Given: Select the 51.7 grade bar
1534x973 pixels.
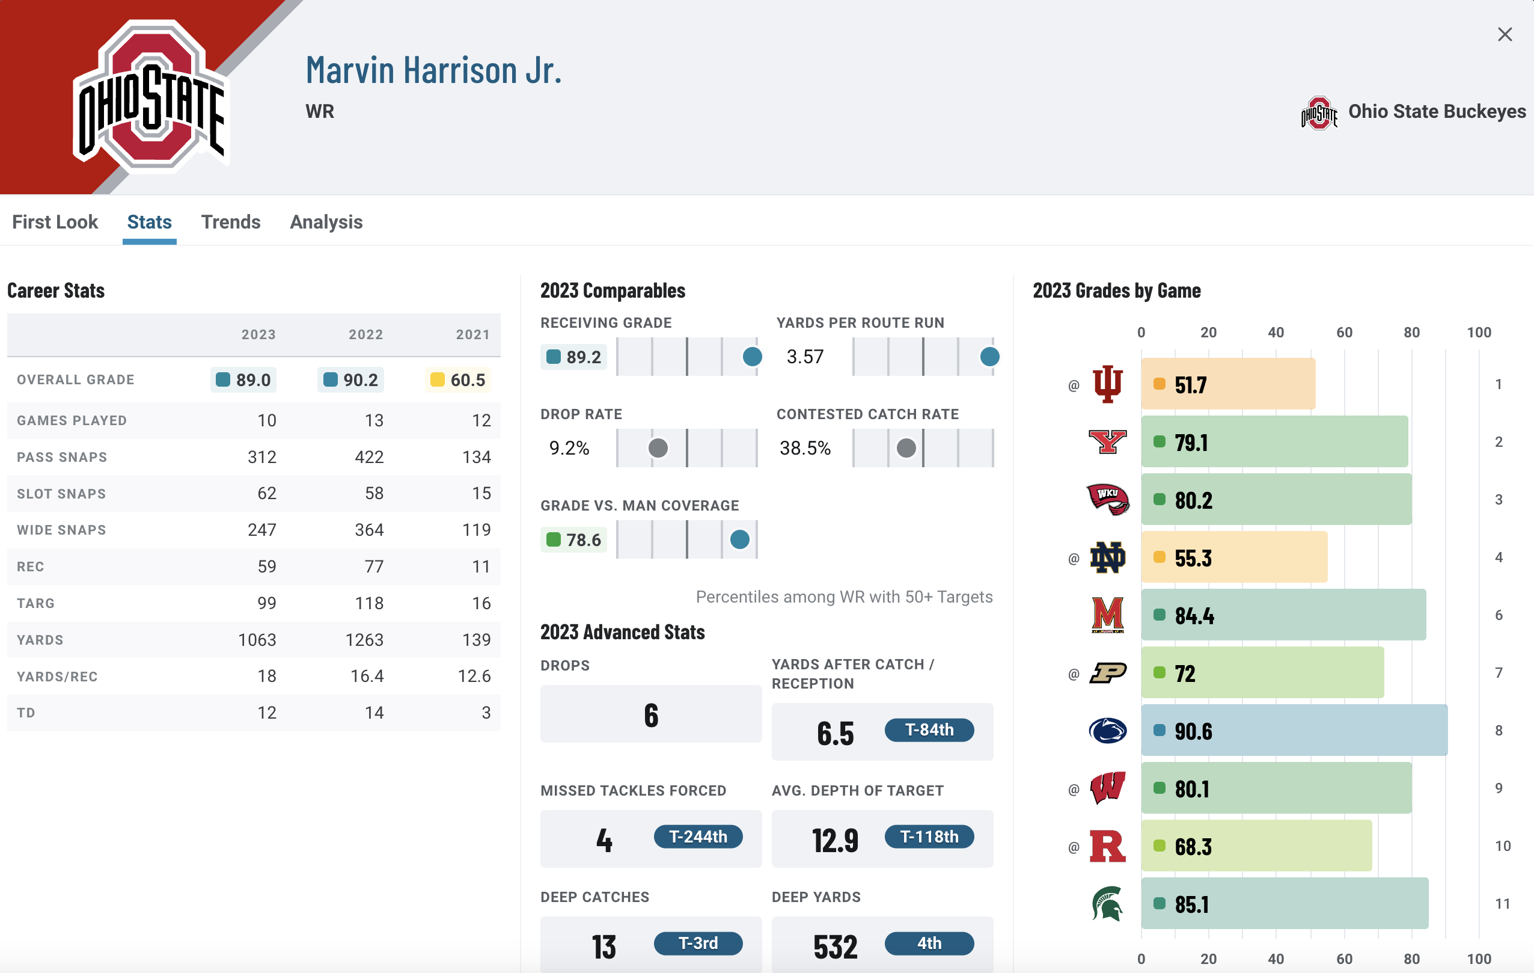Looking at the screenshot, I should [x=1227, y=384].
